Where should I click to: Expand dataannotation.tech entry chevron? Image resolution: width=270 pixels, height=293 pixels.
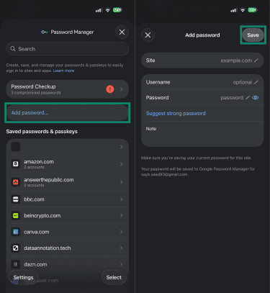coord(121,248)
